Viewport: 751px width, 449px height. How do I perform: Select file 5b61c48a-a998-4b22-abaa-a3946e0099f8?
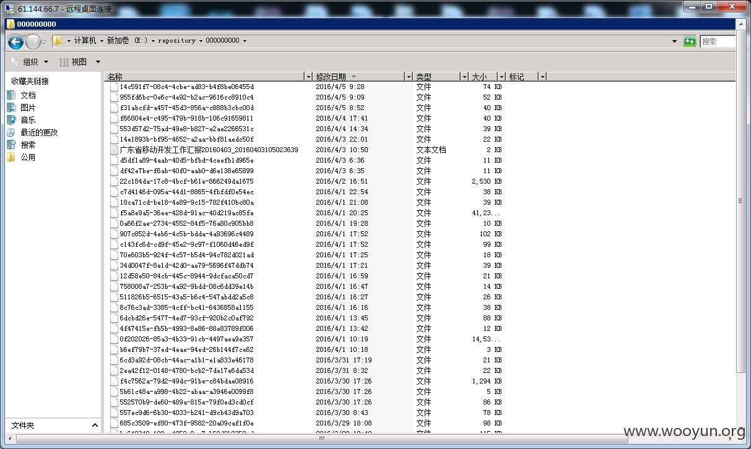(186, 391)
